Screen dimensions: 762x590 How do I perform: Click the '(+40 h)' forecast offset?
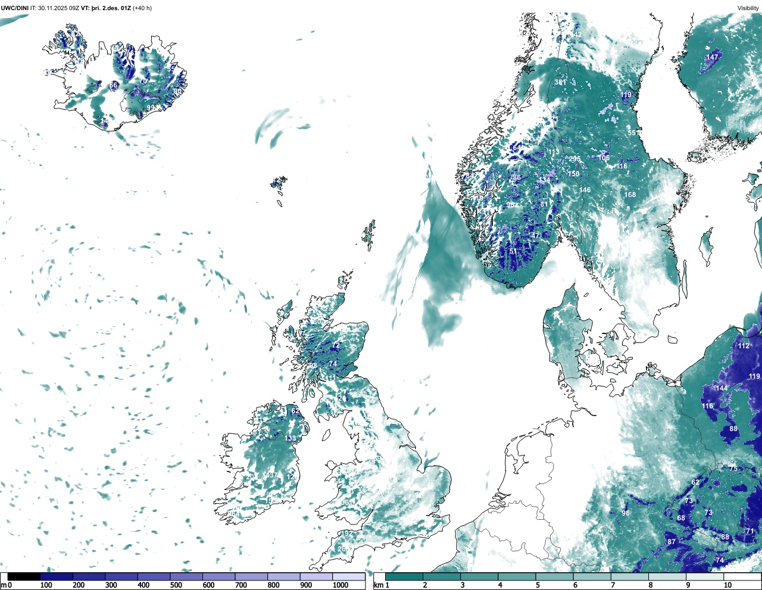(x=142, y=8)
